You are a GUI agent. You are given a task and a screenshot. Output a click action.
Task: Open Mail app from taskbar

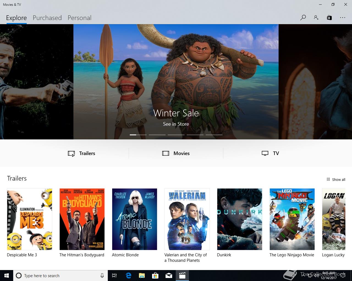169,276
